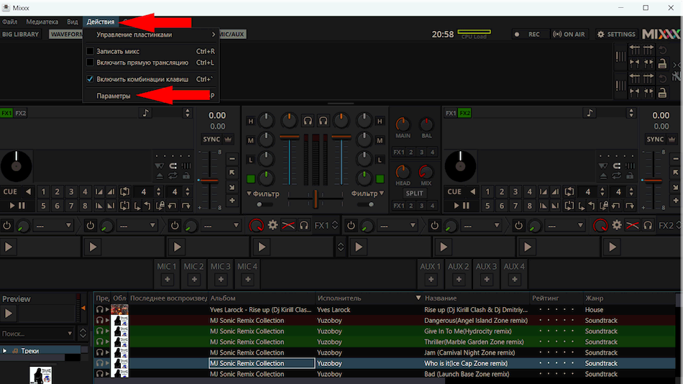Expand left Фильтр quick effect selector
The width and height of the screenshot is (683, 384).
263,193
